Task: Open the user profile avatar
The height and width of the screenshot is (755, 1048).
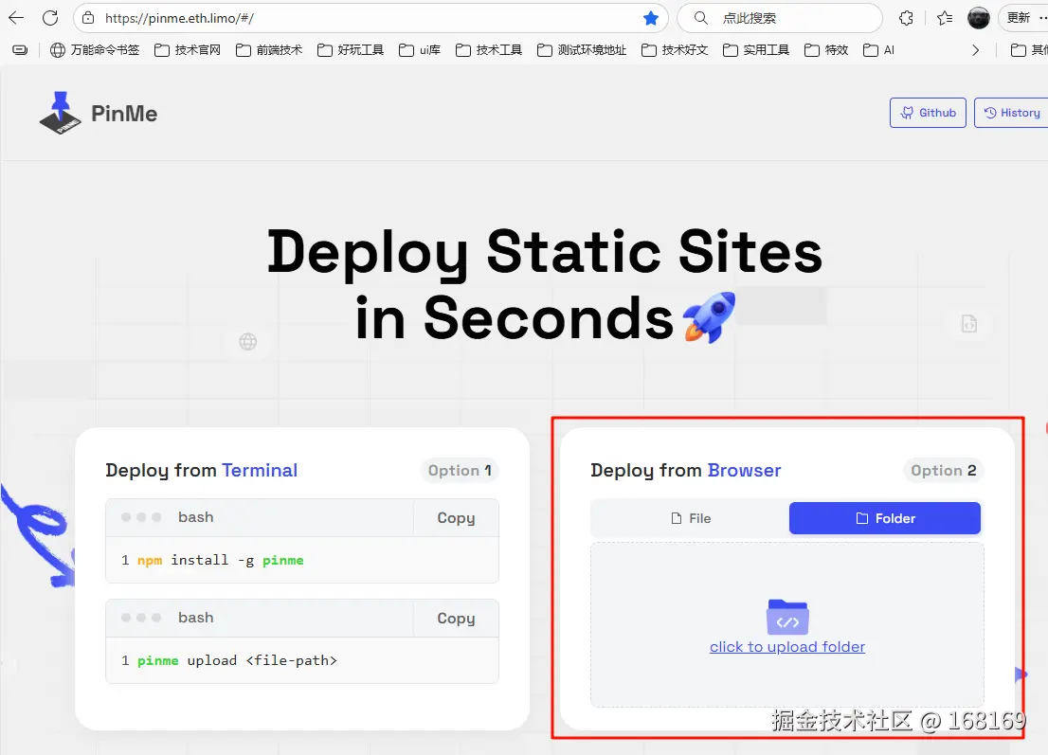Action: [979, 18]
